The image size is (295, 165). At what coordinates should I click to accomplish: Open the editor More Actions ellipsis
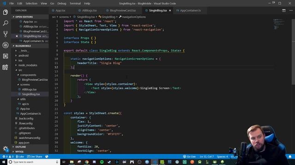click(x=291, y=11)
